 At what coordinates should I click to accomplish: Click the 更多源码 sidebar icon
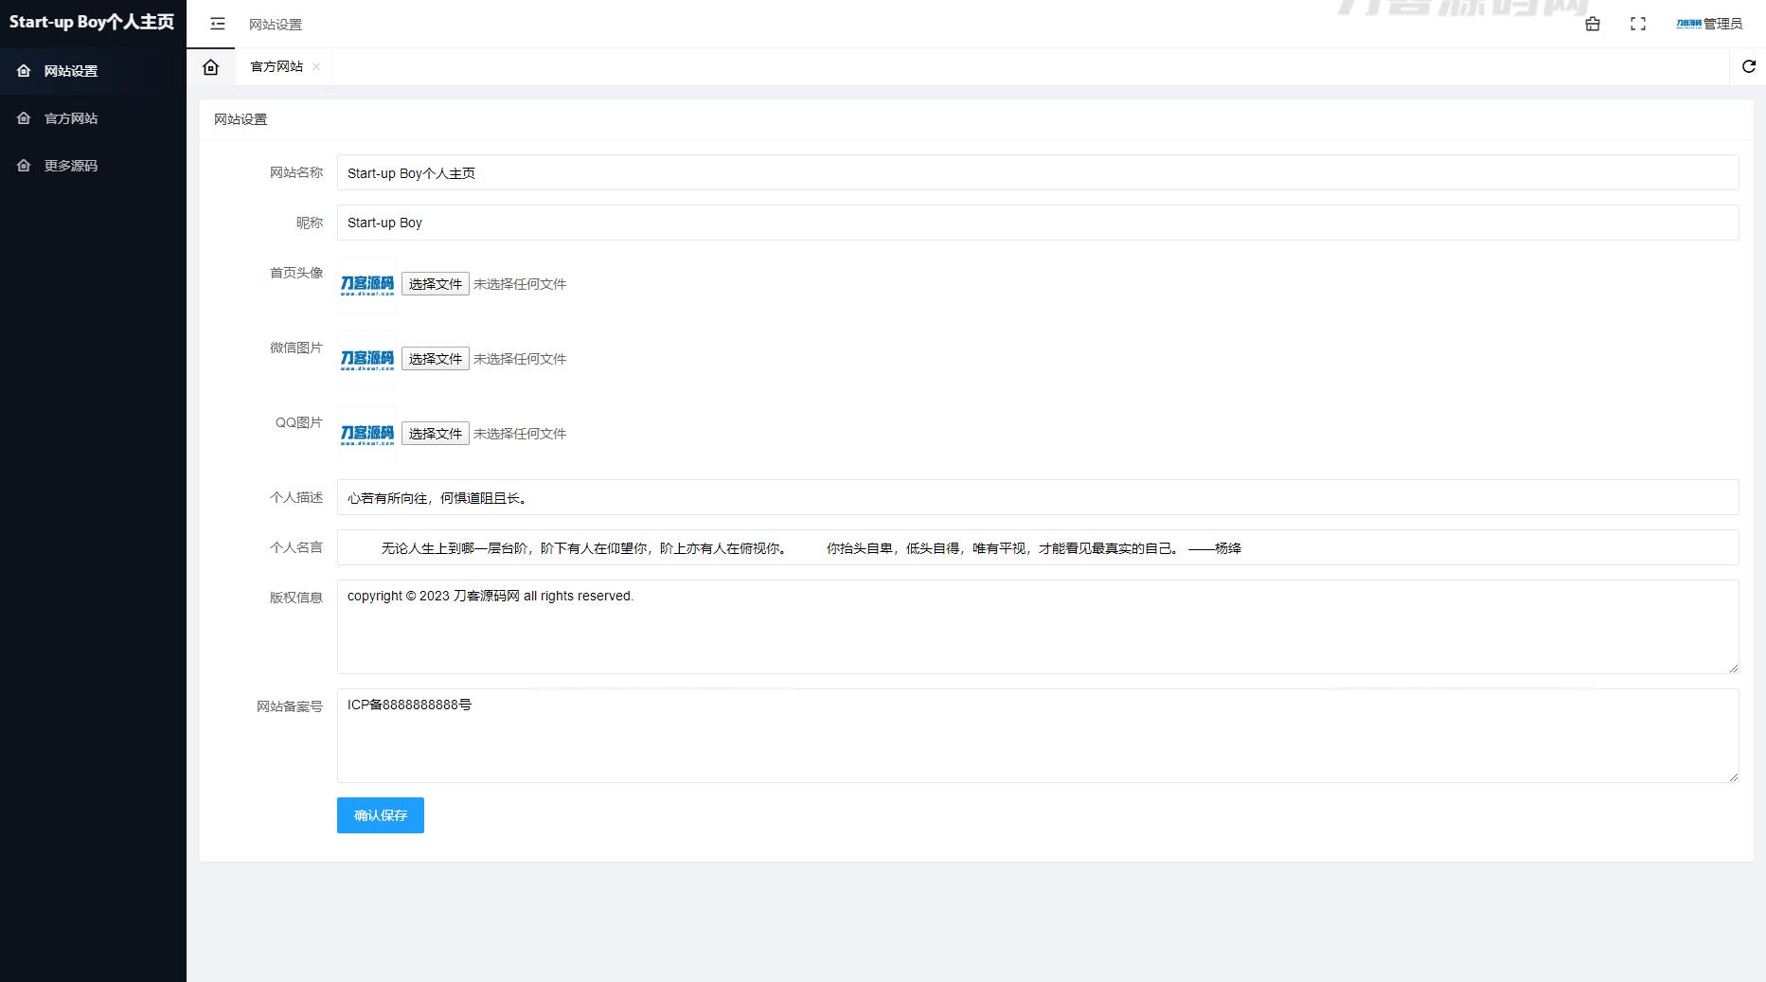click(x=25, y=166)
